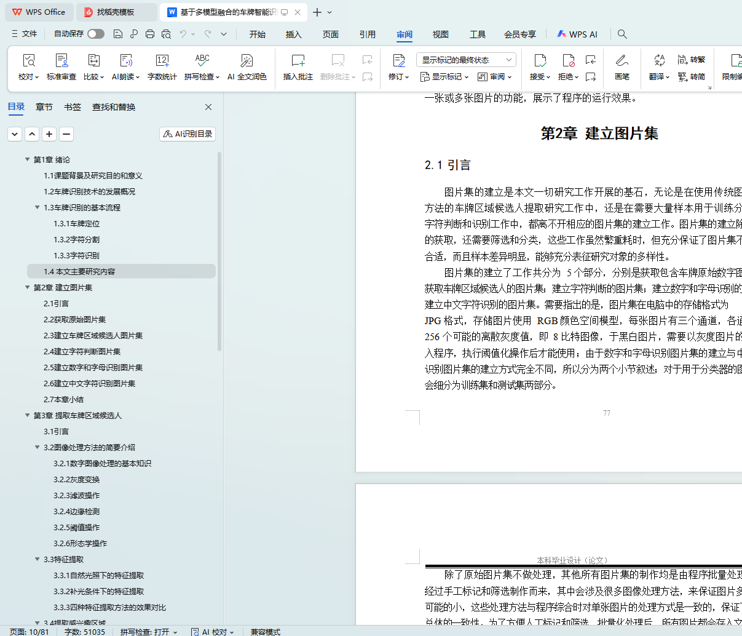Screen dimensions: 742x636
Task: Switch to the 插入 ribbon tab
Action: pyautogui.click(x=293, y=34)
